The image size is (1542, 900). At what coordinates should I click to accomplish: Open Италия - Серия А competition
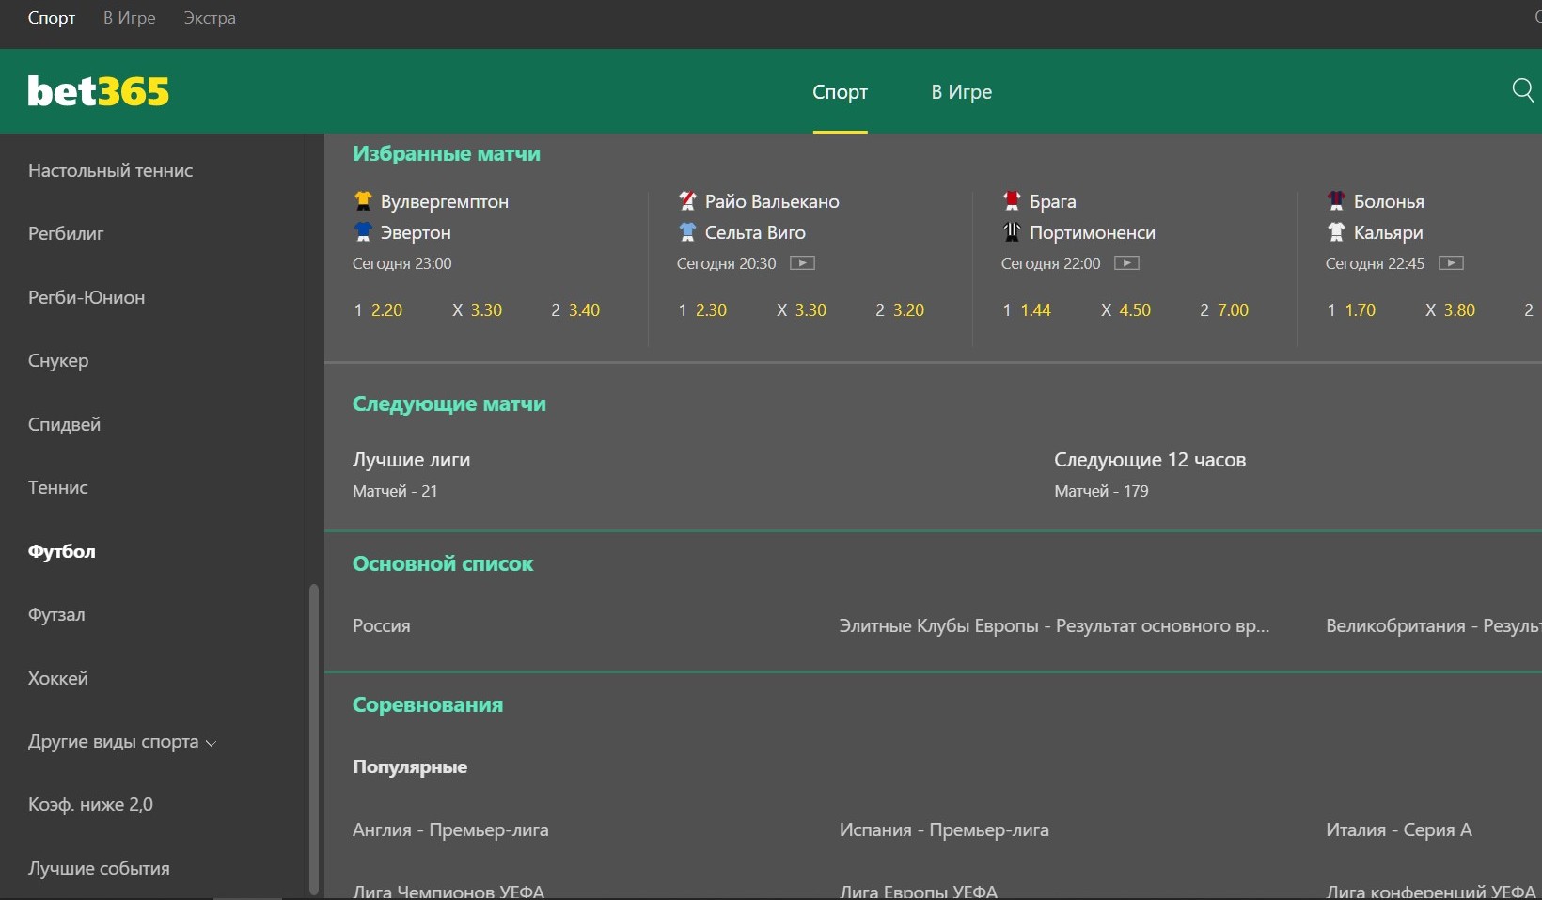point(1399,829)
